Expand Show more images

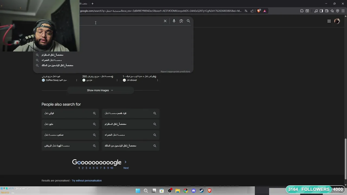tap(100, 90)
